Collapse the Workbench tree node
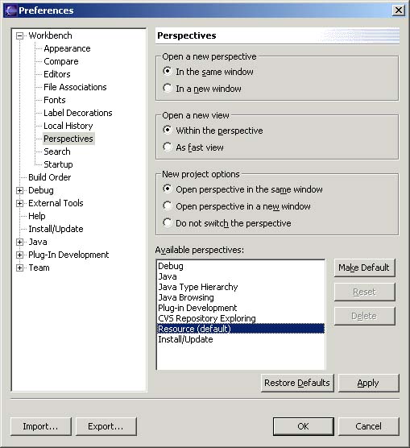This screenshot has height=448, width=410. pos(19,35)
